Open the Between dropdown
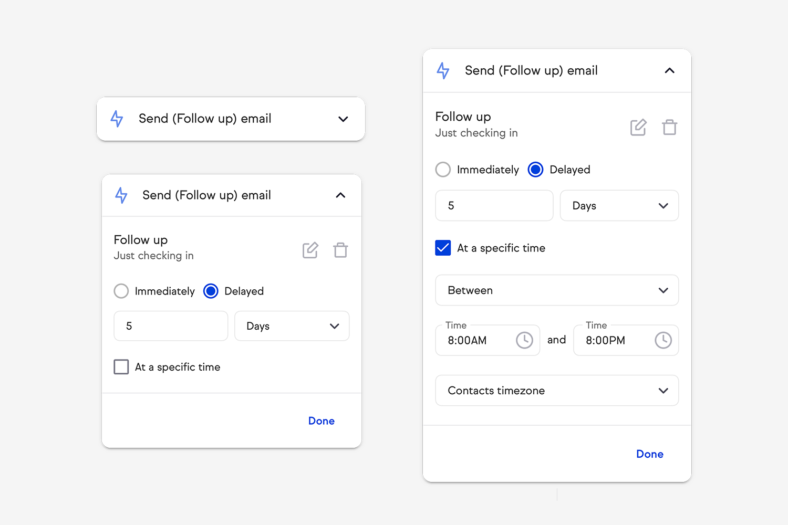This screenshot has height=525, width=788. (x=557, y=290)
